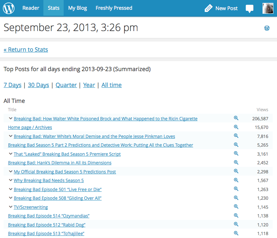Click the magnifier icon for Home page / Archives

pyautogui.click(x=236, y=127)
